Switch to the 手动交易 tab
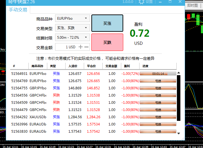 coord(18,10)
